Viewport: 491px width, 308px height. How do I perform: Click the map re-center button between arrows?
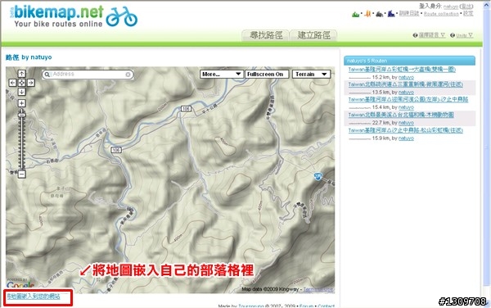pos(21,83)
